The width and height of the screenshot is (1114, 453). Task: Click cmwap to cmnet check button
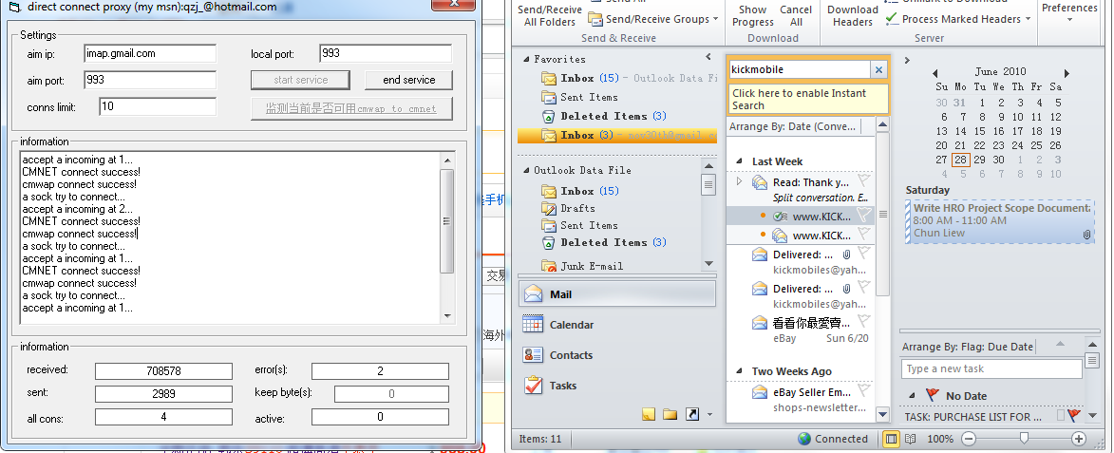click(x=351, y=108)
